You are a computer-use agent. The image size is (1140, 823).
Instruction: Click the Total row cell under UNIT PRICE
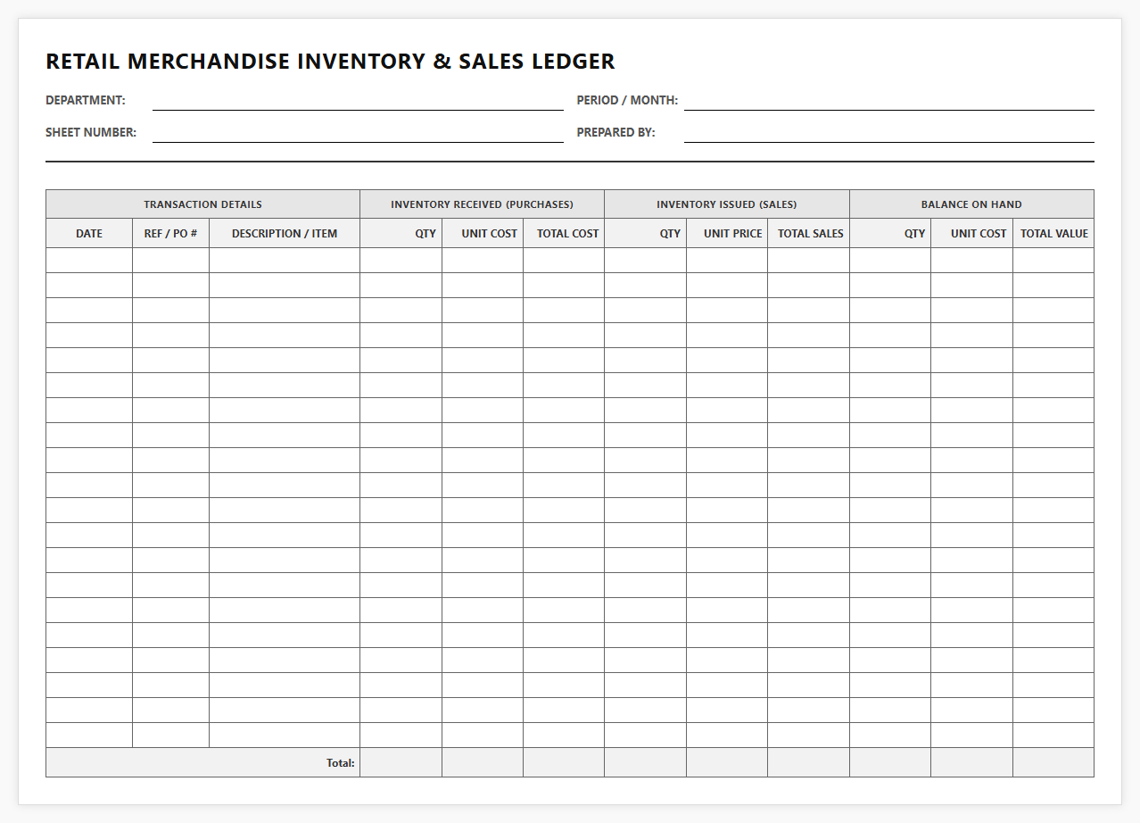click(727, 762)
